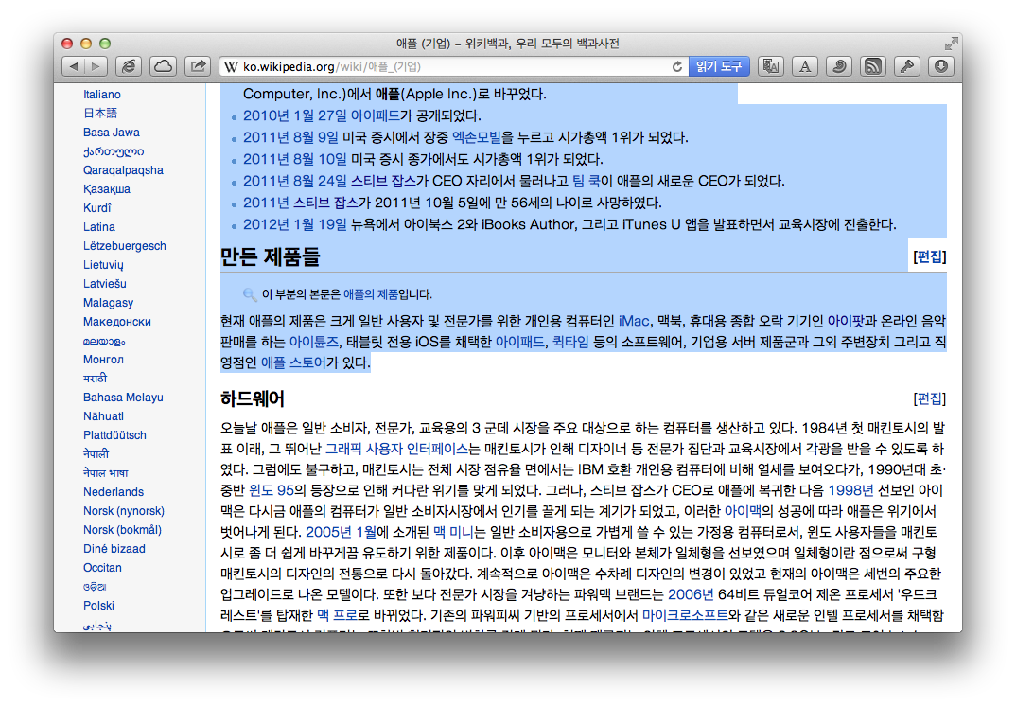
Task: Open the 퀵타임 link
Action: tap(570, 342)
